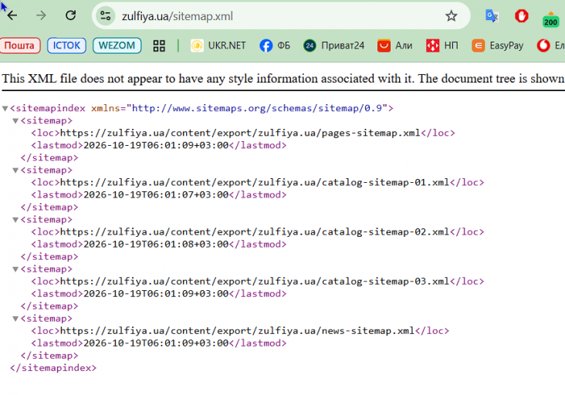Open UKR.NET bookmark
Viewport: 565px width, 395px height.
(x=218, y=46)
